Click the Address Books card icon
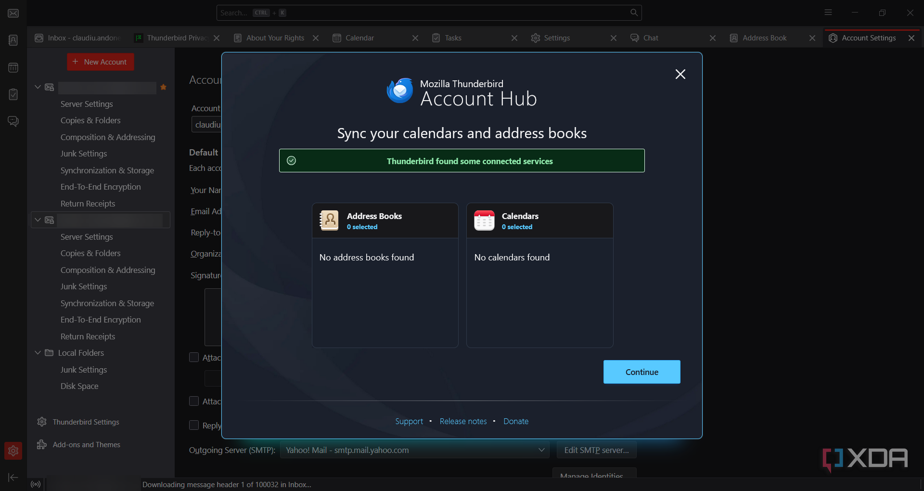Viewport: 924px width, 491px height. click(329, 220)
